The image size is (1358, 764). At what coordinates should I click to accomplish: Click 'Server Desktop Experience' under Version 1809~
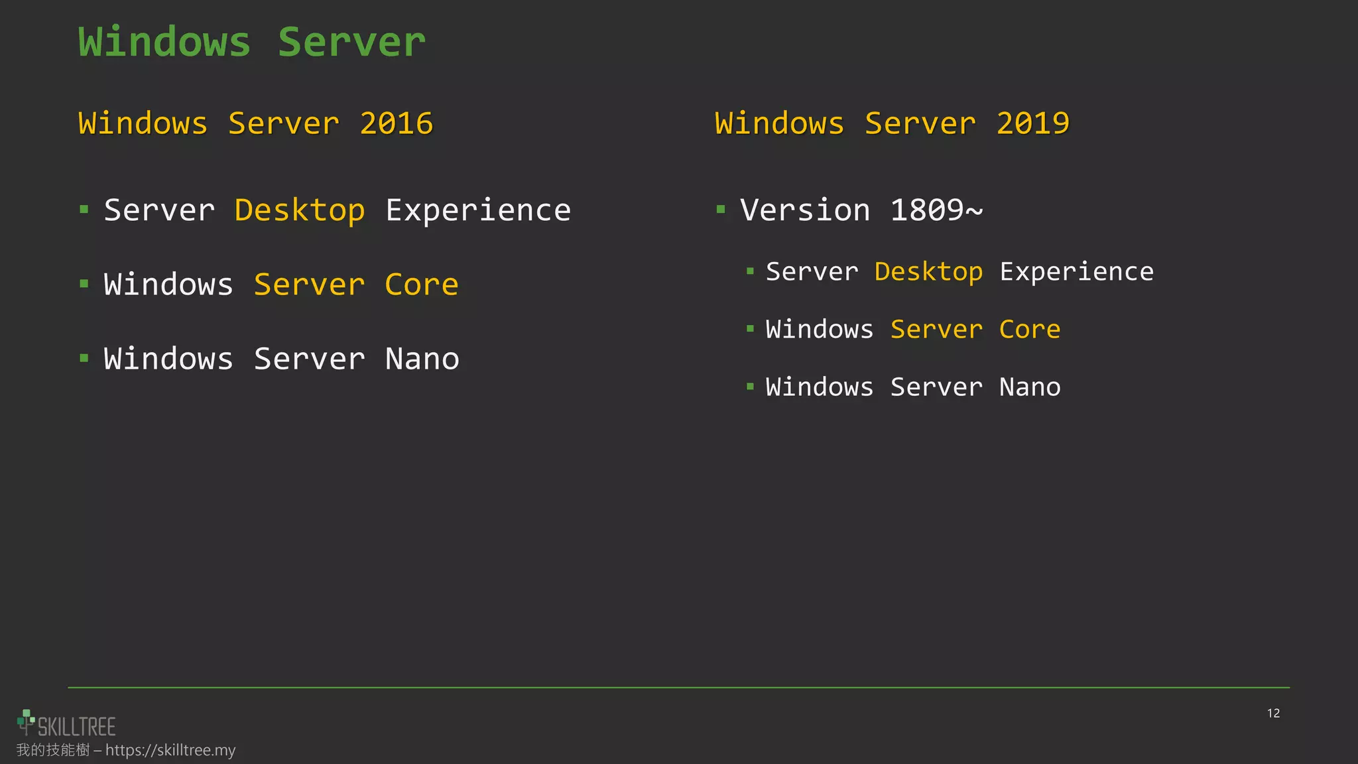(959, 272)
